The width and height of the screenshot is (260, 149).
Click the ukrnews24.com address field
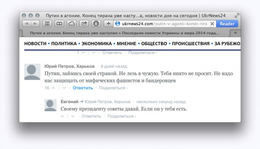165,24
